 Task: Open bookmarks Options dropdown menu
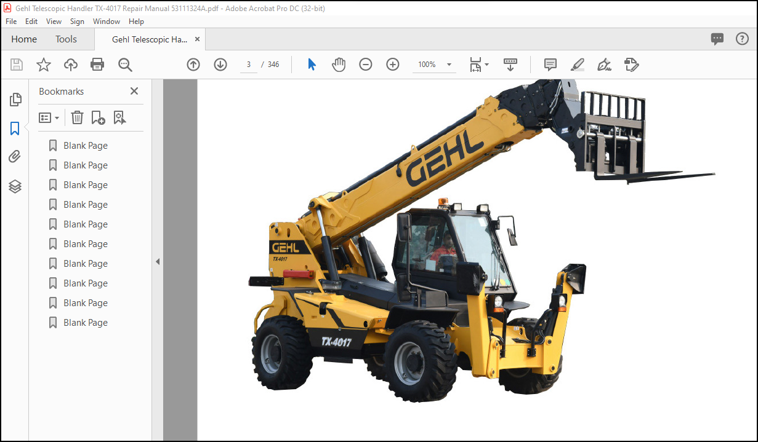49,117
